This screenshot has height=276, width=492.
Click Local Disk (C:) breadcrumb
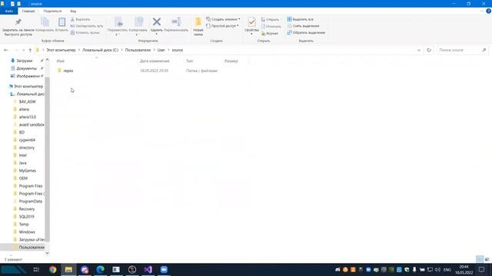click(101, 50)
